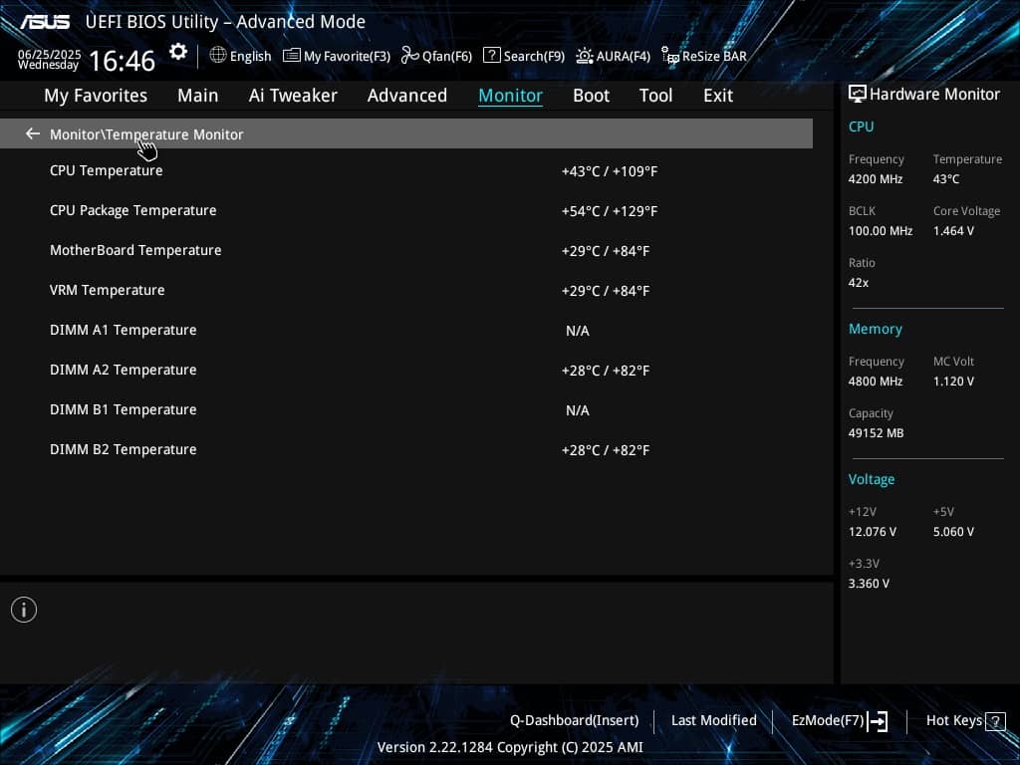
Task: Click the CPU section heading in Hardware Monitor
Action: pyautogui.click(x=861, y=127)
